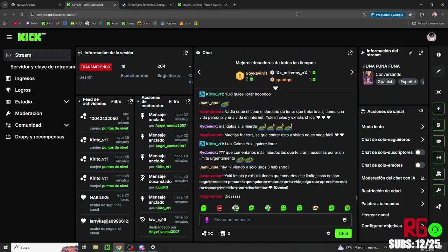The width and height of the screenshot is (448, 252).
Task: Open Moderación del chat con IA link
Action: (x=393, y=178)
